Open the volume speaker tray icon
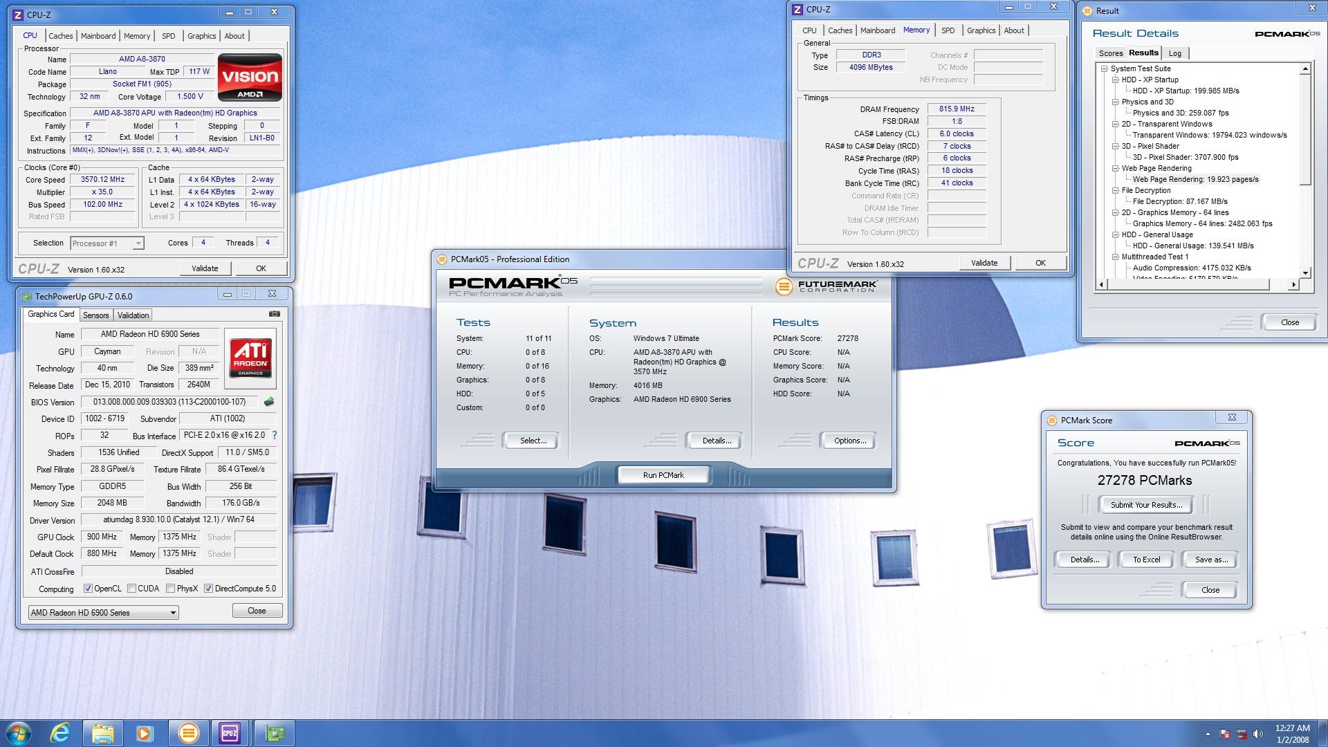The height and width of the screenshot is (747, 1328). pyautogui.click(x=1258, y=734)
